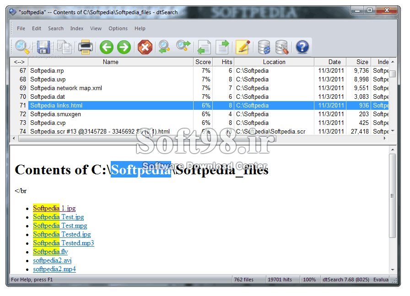The height and width of the screenshot is (296, 410).
Task: Sort results by clicking the Name column header
Action: (110, 62)
